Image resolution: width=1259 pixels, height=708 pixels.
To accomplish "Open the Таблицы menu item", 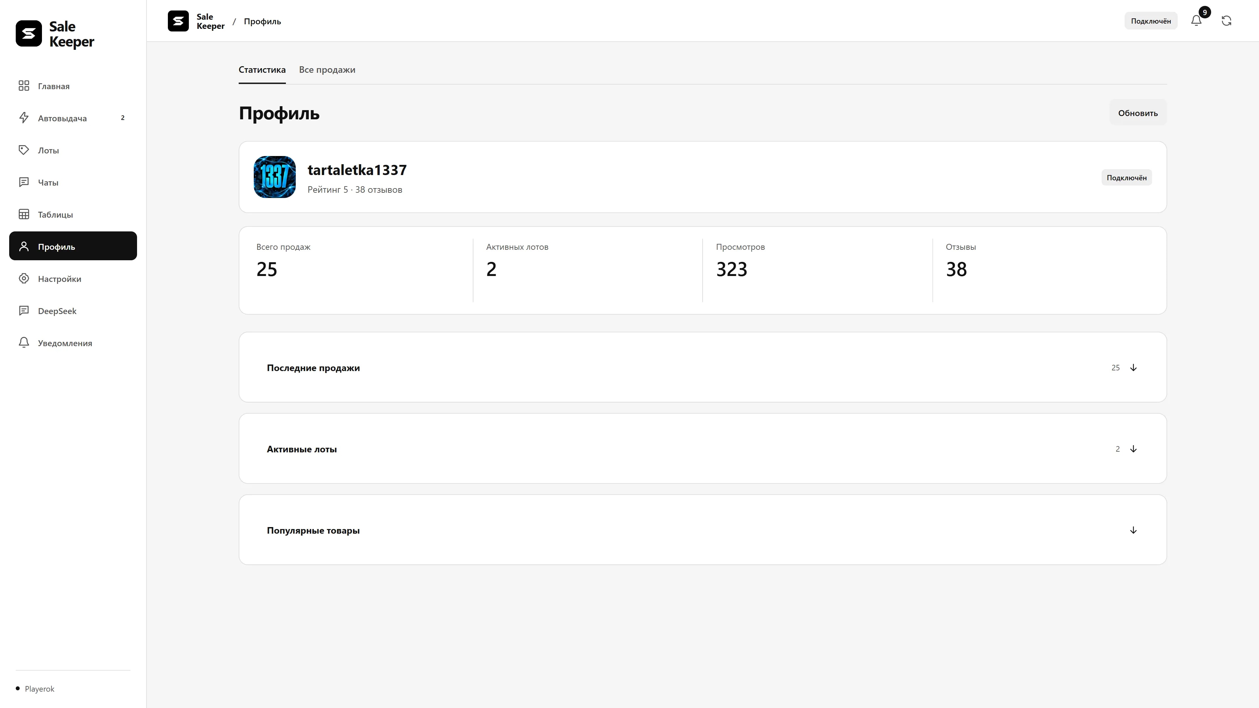I will [x=73, y=214].
